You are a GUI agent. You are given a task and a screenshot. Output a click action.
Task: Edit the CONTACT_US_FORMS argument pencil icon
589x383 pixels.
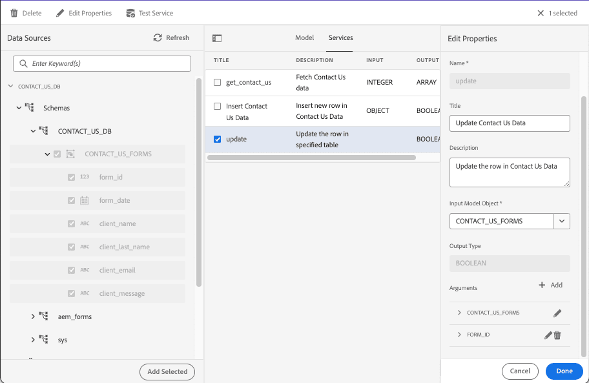click(557, 313)
